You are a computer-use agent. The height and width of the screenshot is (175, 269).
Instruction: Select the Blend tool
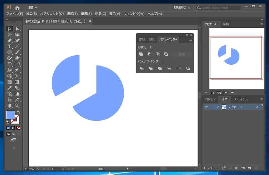17,88
